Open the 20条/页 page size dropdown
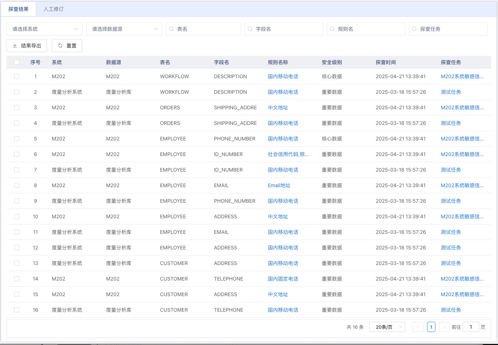498x345 pixels. pos(387,327)
